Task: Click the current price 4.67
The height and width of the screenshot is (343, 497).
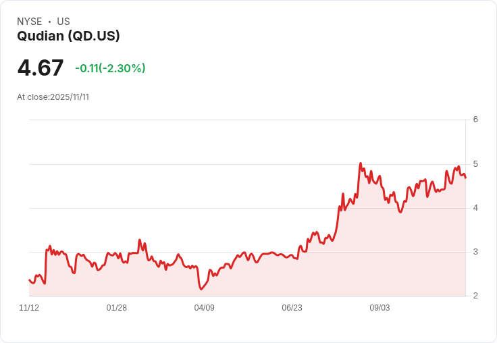Action: 41,68
